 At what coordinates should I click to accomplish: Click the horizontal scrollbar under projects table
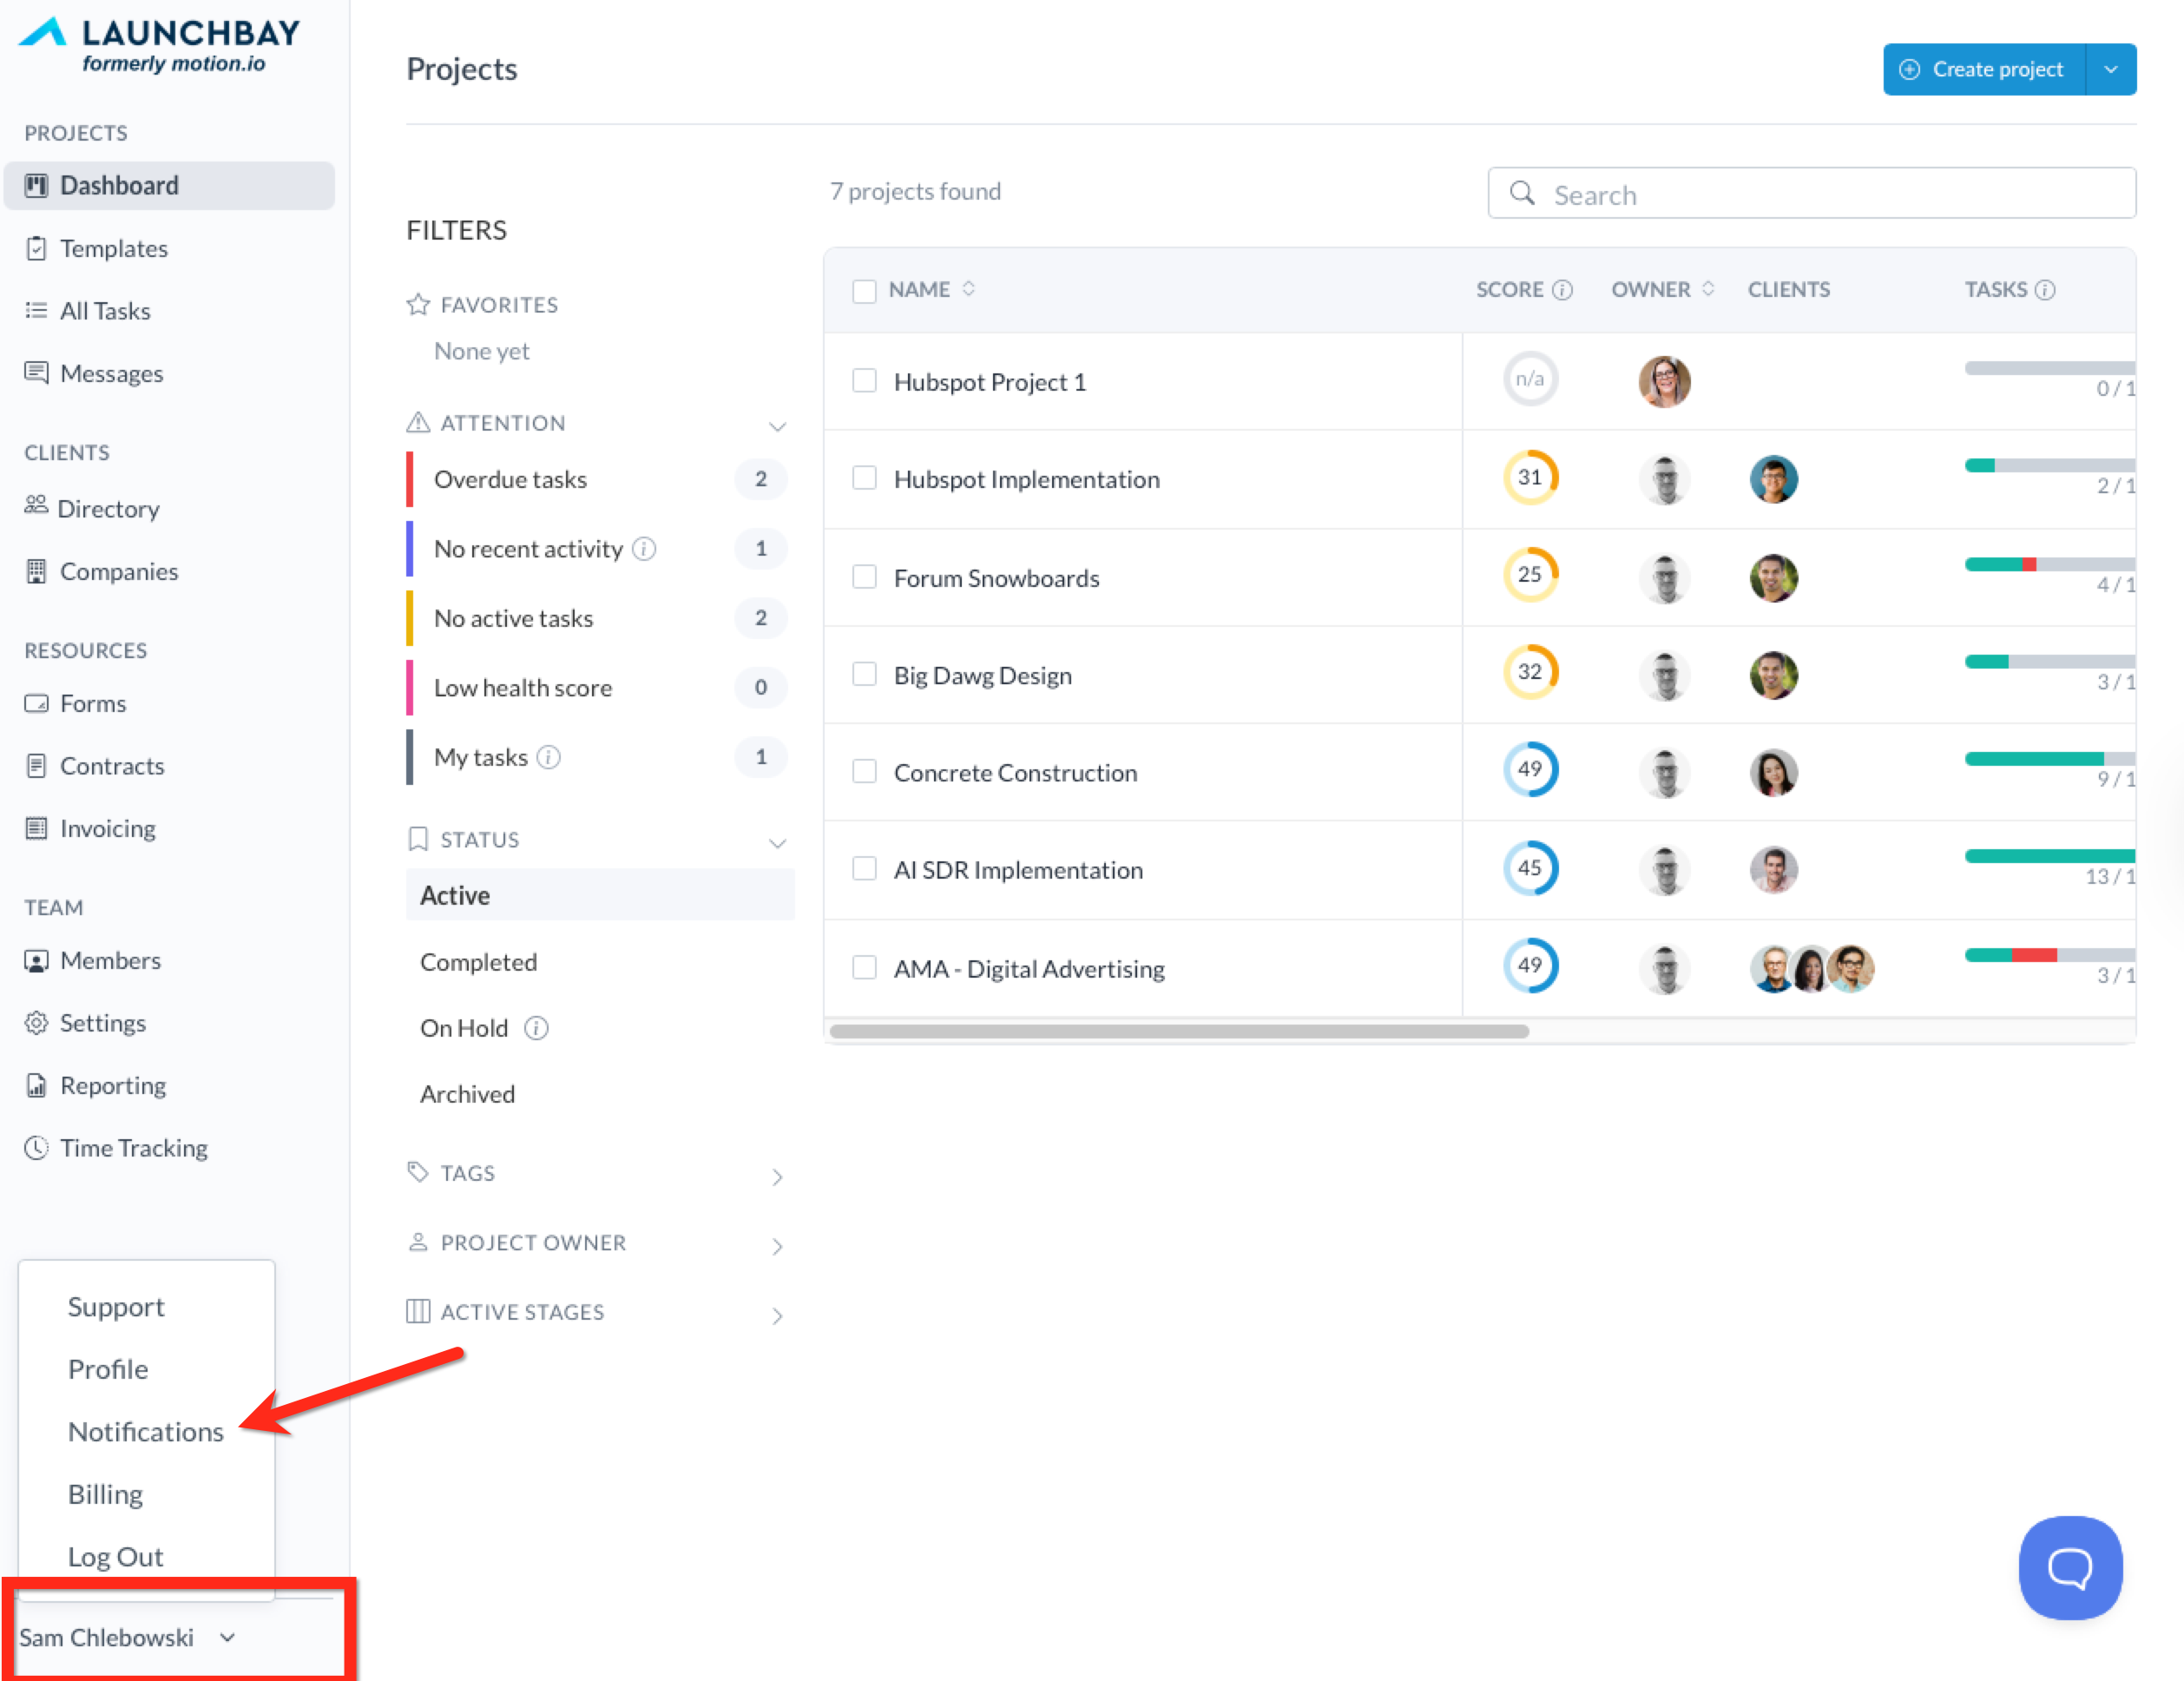[x=1178, y=1031]
